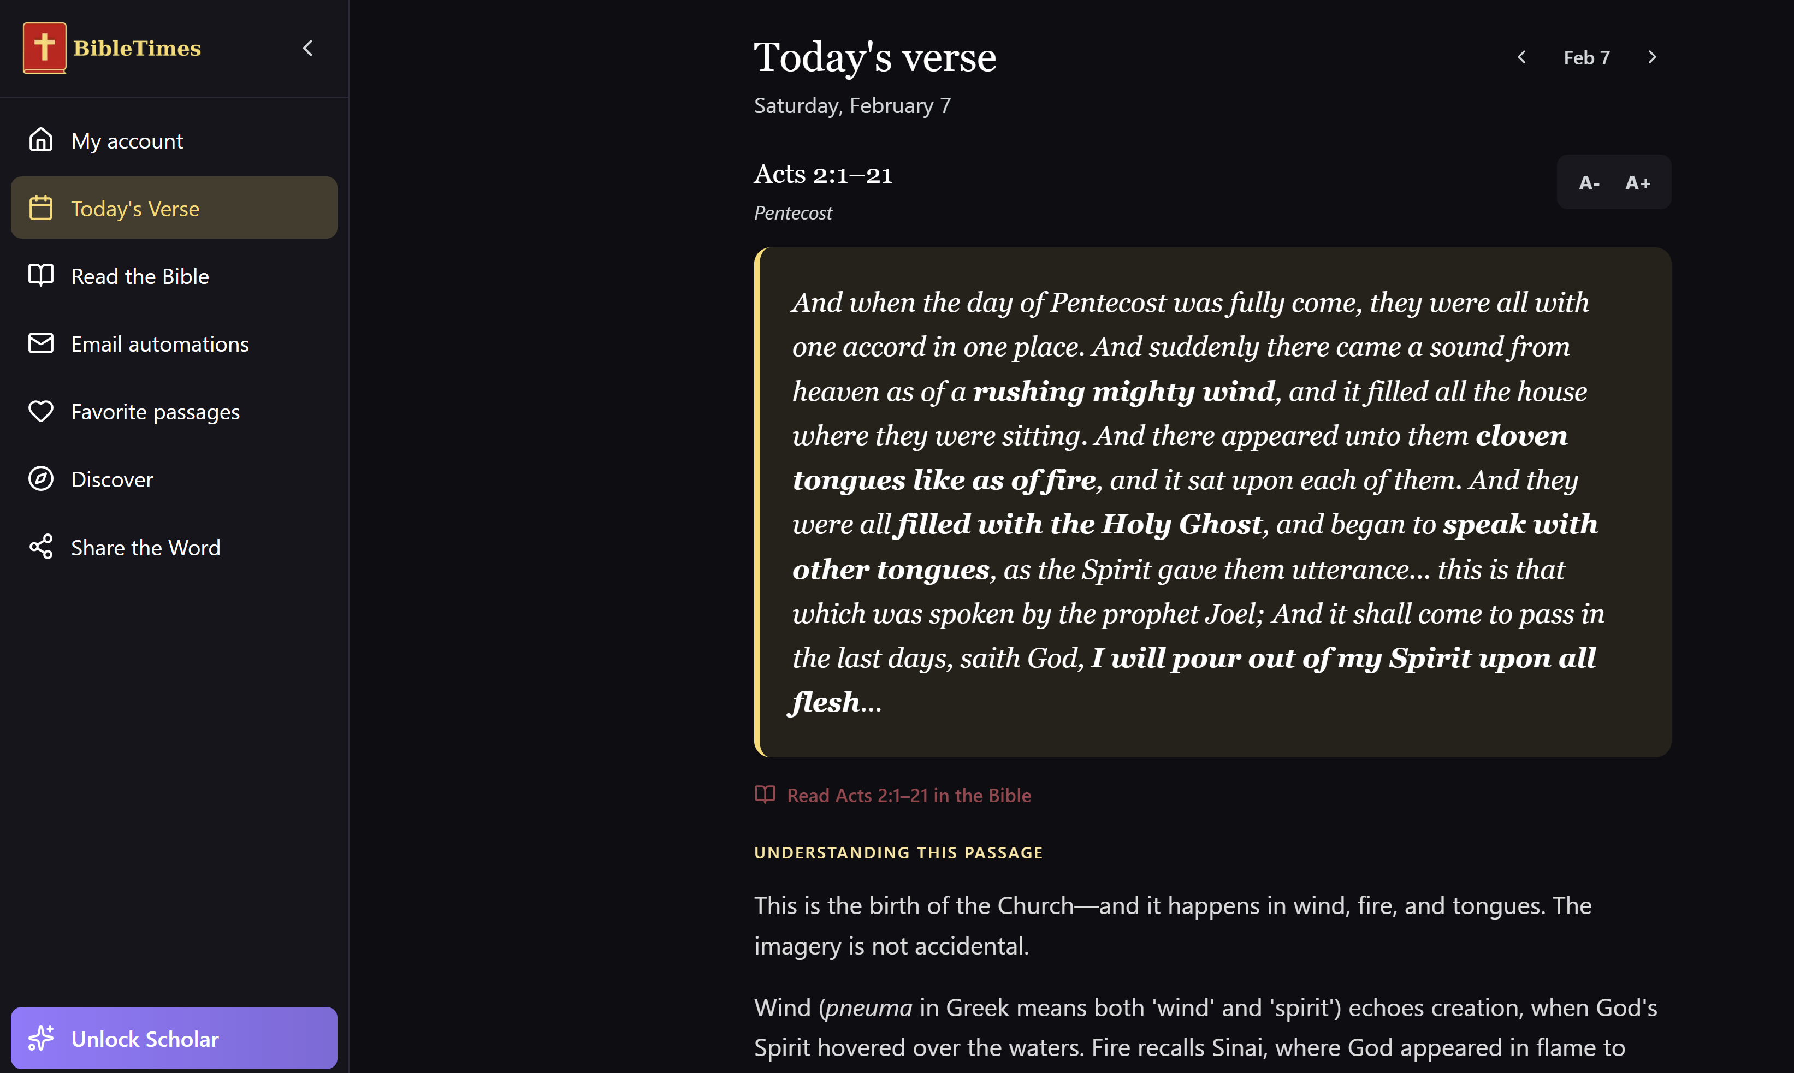Open Favorite passages from the sidebar
Viewport: 1794px width, 1073px height.
[x=155, y=411]
